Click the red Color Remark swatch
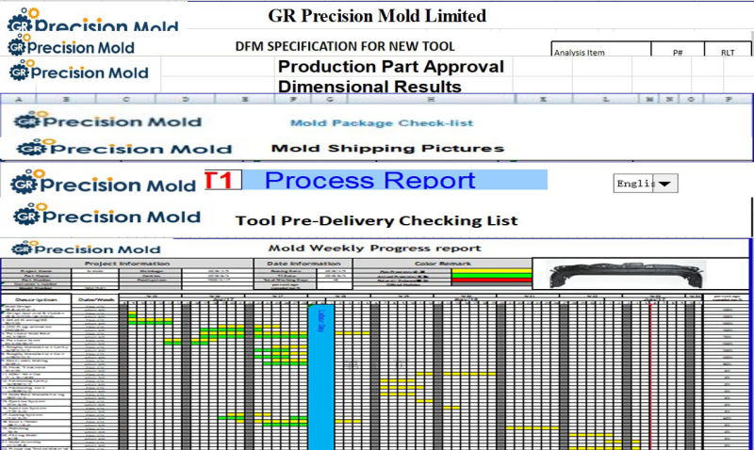Viewport: 754px width, 450px height. click(x=491, y=280)
